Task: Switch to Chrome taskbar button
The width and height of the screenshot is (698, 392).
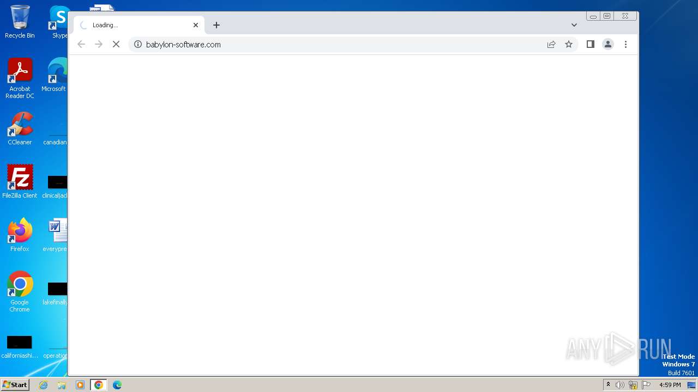Action: point(99,385)
